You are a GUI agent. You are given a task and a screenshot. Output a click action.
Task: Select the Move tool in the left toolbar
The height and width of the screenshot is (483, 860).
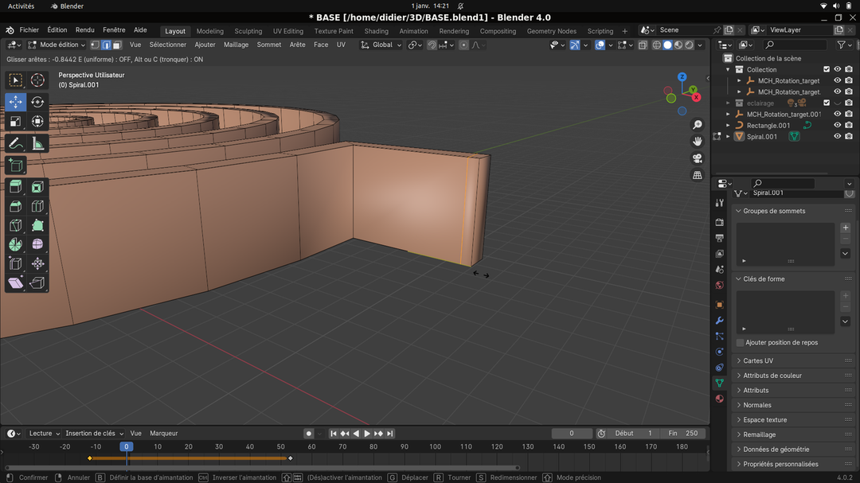[15, 102]
